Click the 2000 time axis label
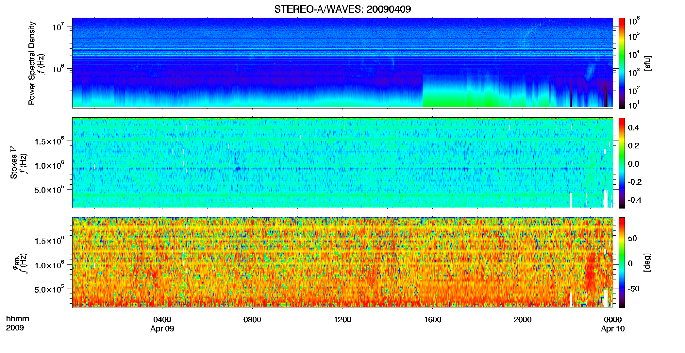 point(523,320)
